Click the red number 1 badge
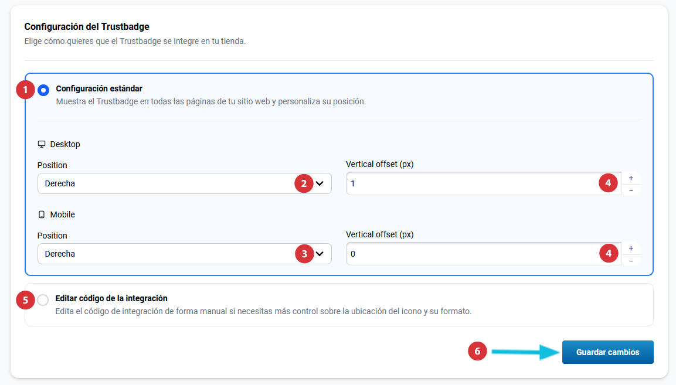The image size is (676, 385). coord(25,90)
